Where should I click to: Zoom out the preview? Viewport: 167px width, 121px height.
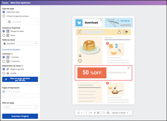[x=104, y=113]
